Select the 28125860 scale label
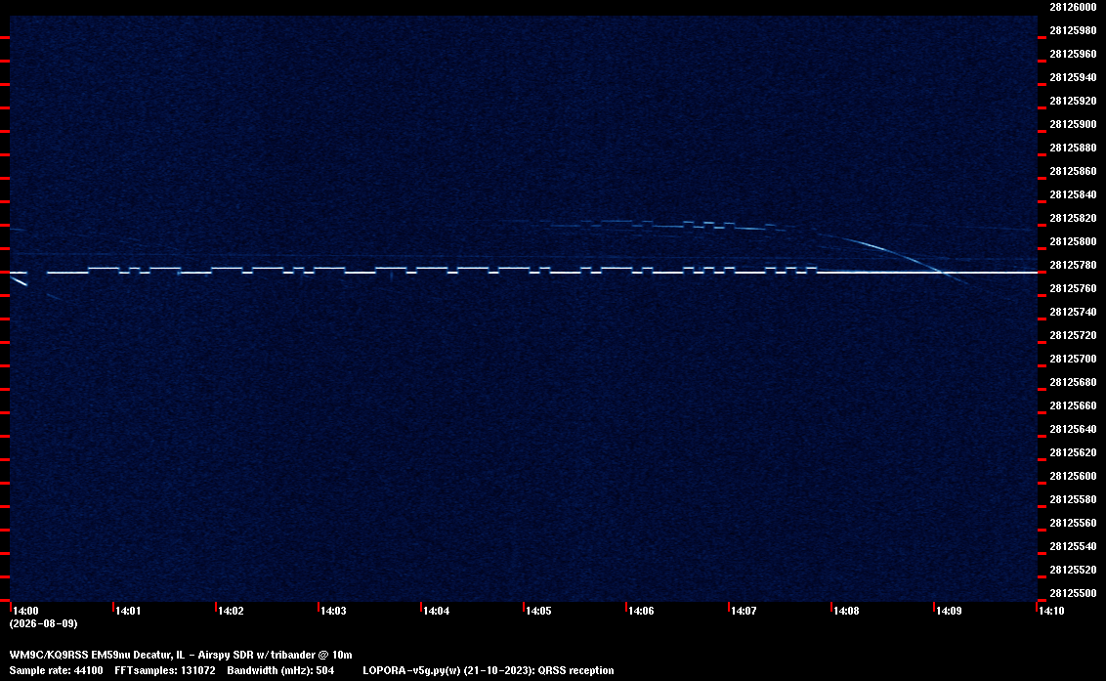The image size is (1106, 681). pyautogui.click(x=1073, y=171)
